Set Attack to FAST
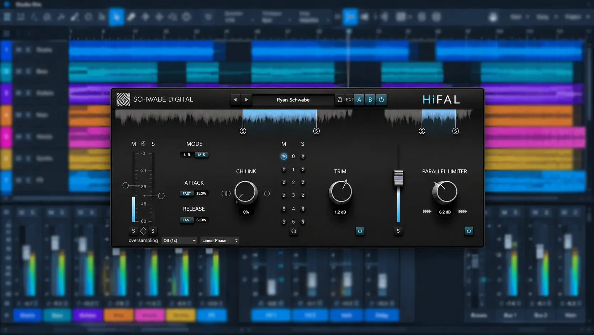This screenshot has height=335, width=594. point(187,193)
